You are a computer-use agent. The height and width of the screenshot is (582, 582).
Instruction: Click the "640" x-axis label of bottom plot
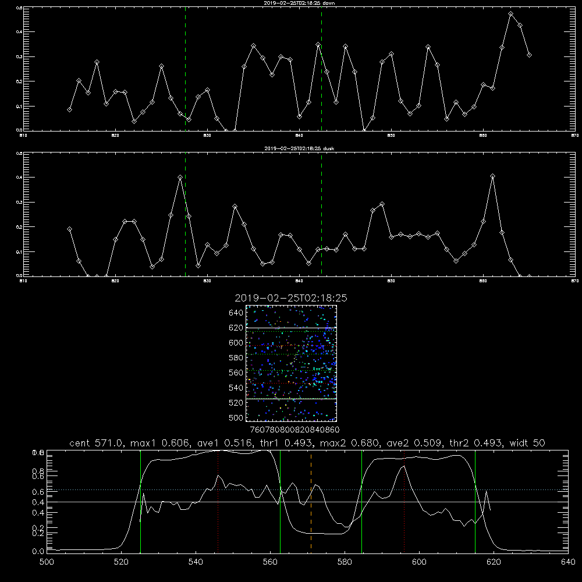tap(568, 562)
